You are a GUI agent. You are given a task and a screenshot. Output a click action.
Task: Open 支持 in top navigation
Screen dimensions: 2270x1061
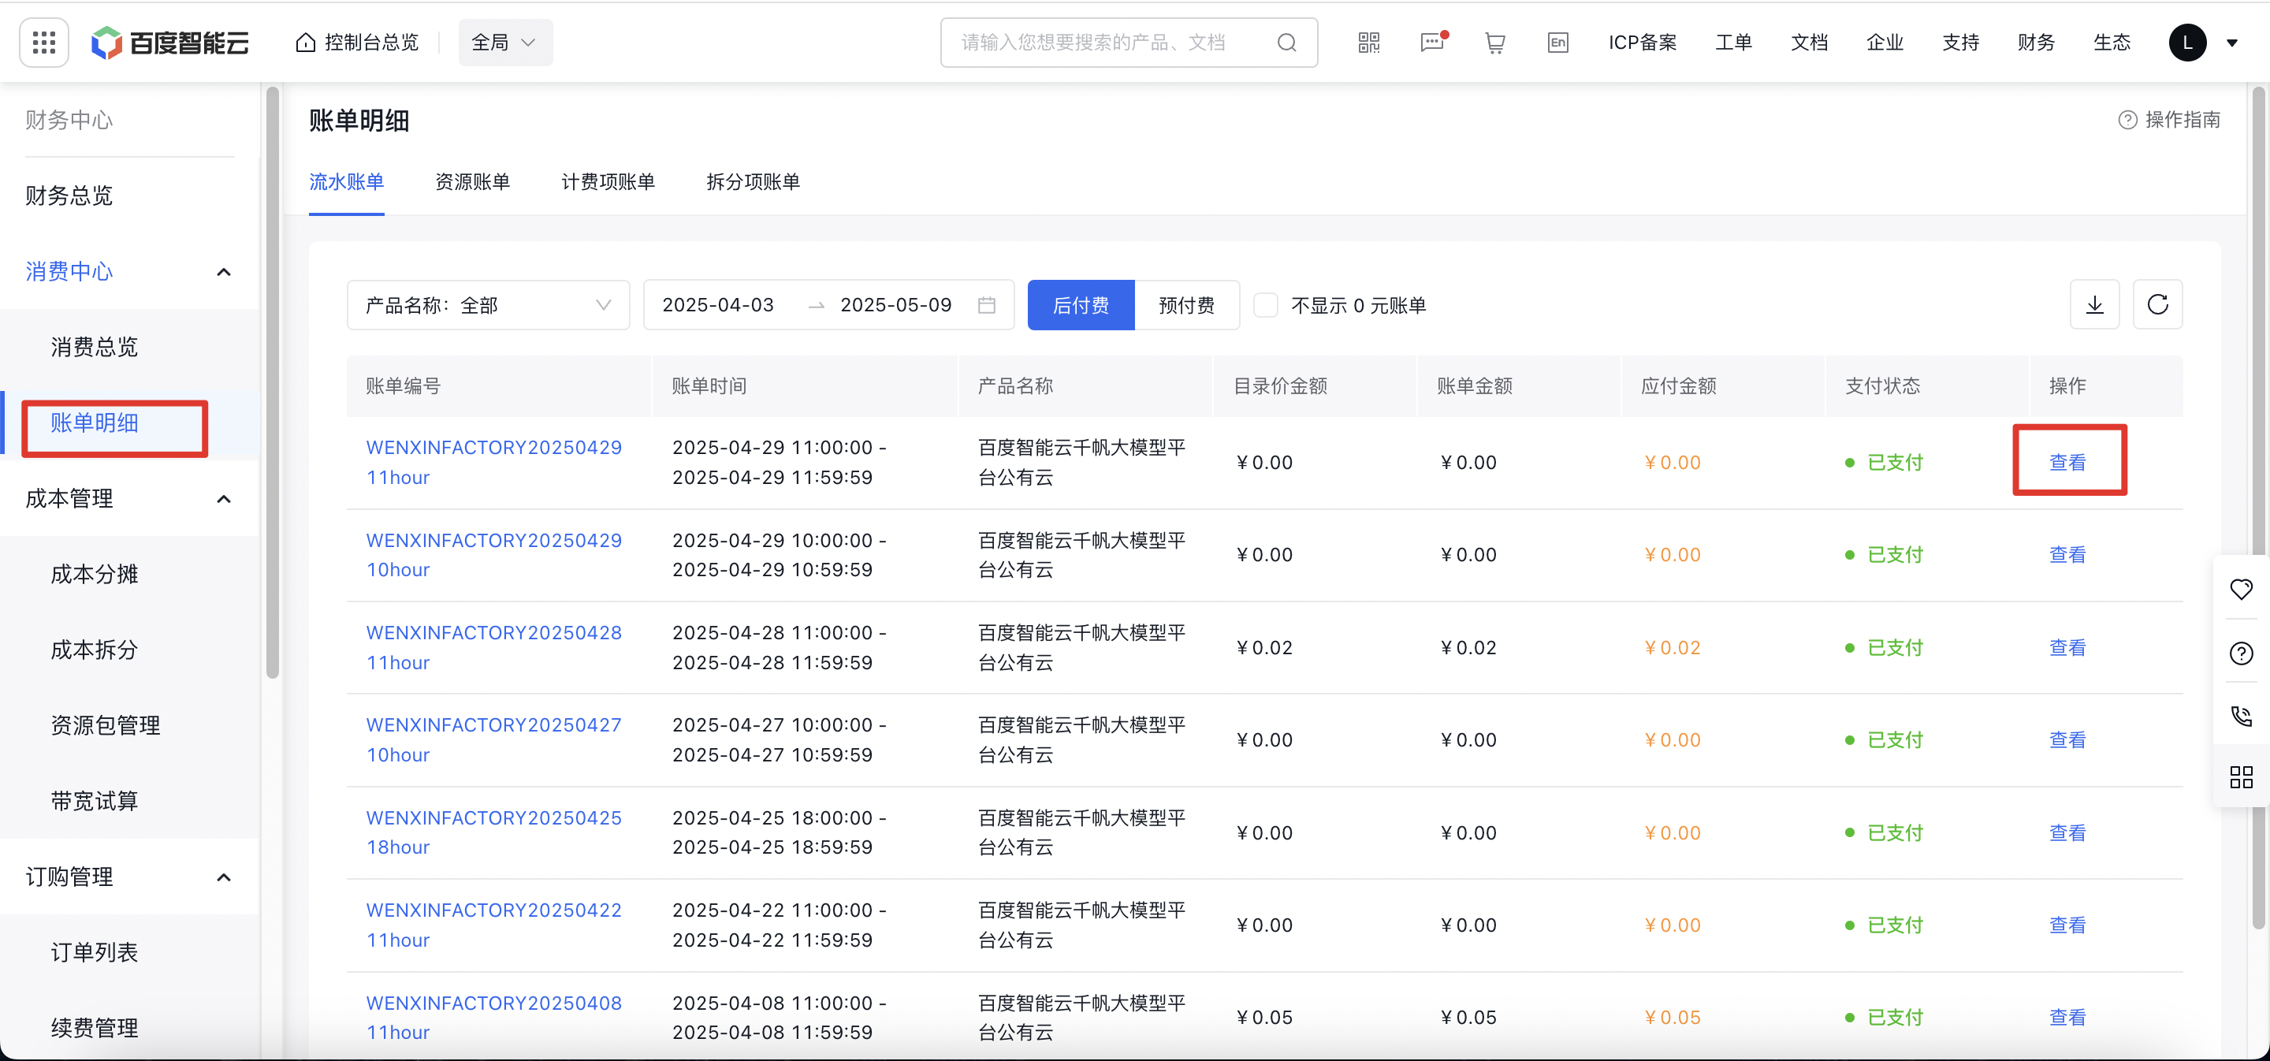[1961, 43]
